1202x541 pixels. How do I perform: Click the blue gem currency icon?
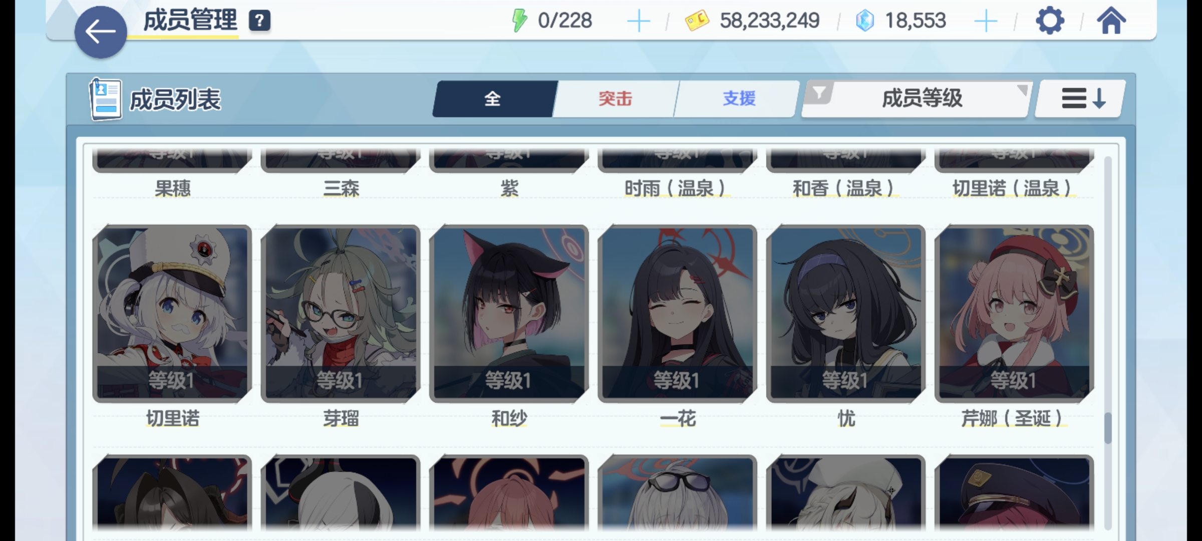(x=864, y=21)
